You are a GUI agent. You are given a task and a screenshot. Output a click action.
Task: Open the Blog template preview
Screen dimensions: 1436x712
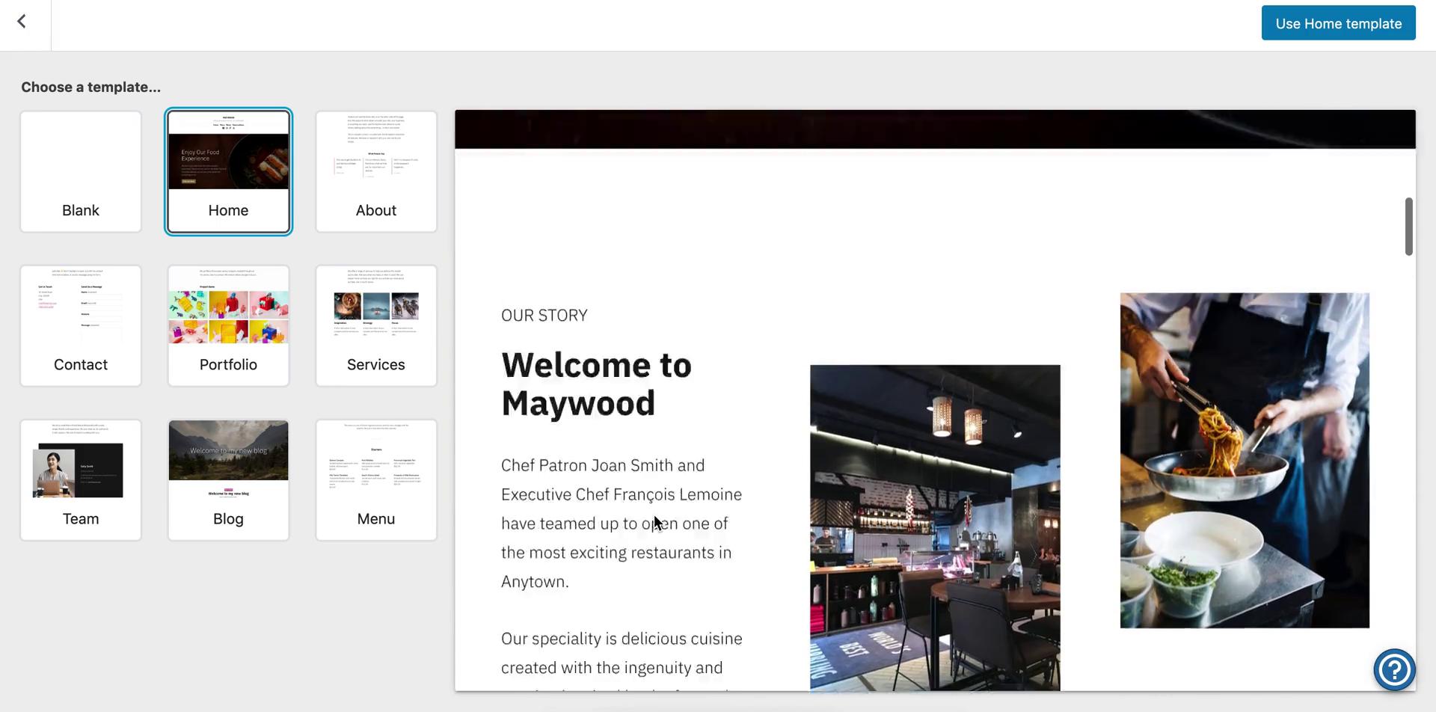(x=228, y=479)
